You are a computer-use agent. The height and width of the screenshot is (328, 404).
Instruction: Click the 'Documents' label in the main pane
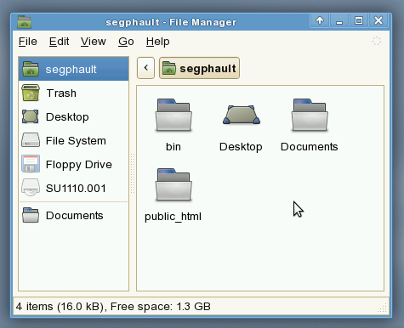[x=310, y=147]
